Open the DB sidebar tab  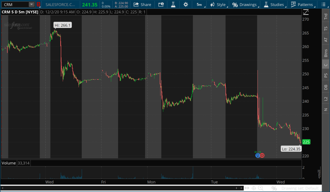(326, 87)
